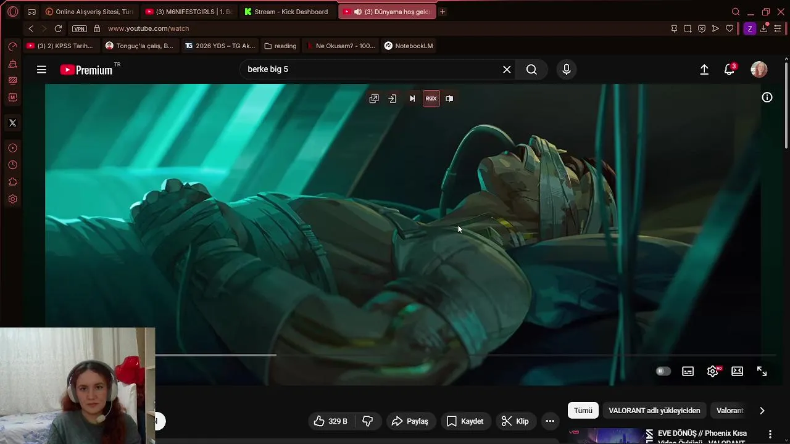Screen dimensions: 790x444
Task: Start voice search with microphone
Action: point(566,70)
